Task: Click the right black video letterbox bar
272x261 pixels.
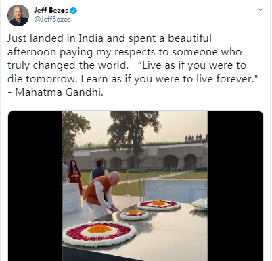Action: pos(235,185)
